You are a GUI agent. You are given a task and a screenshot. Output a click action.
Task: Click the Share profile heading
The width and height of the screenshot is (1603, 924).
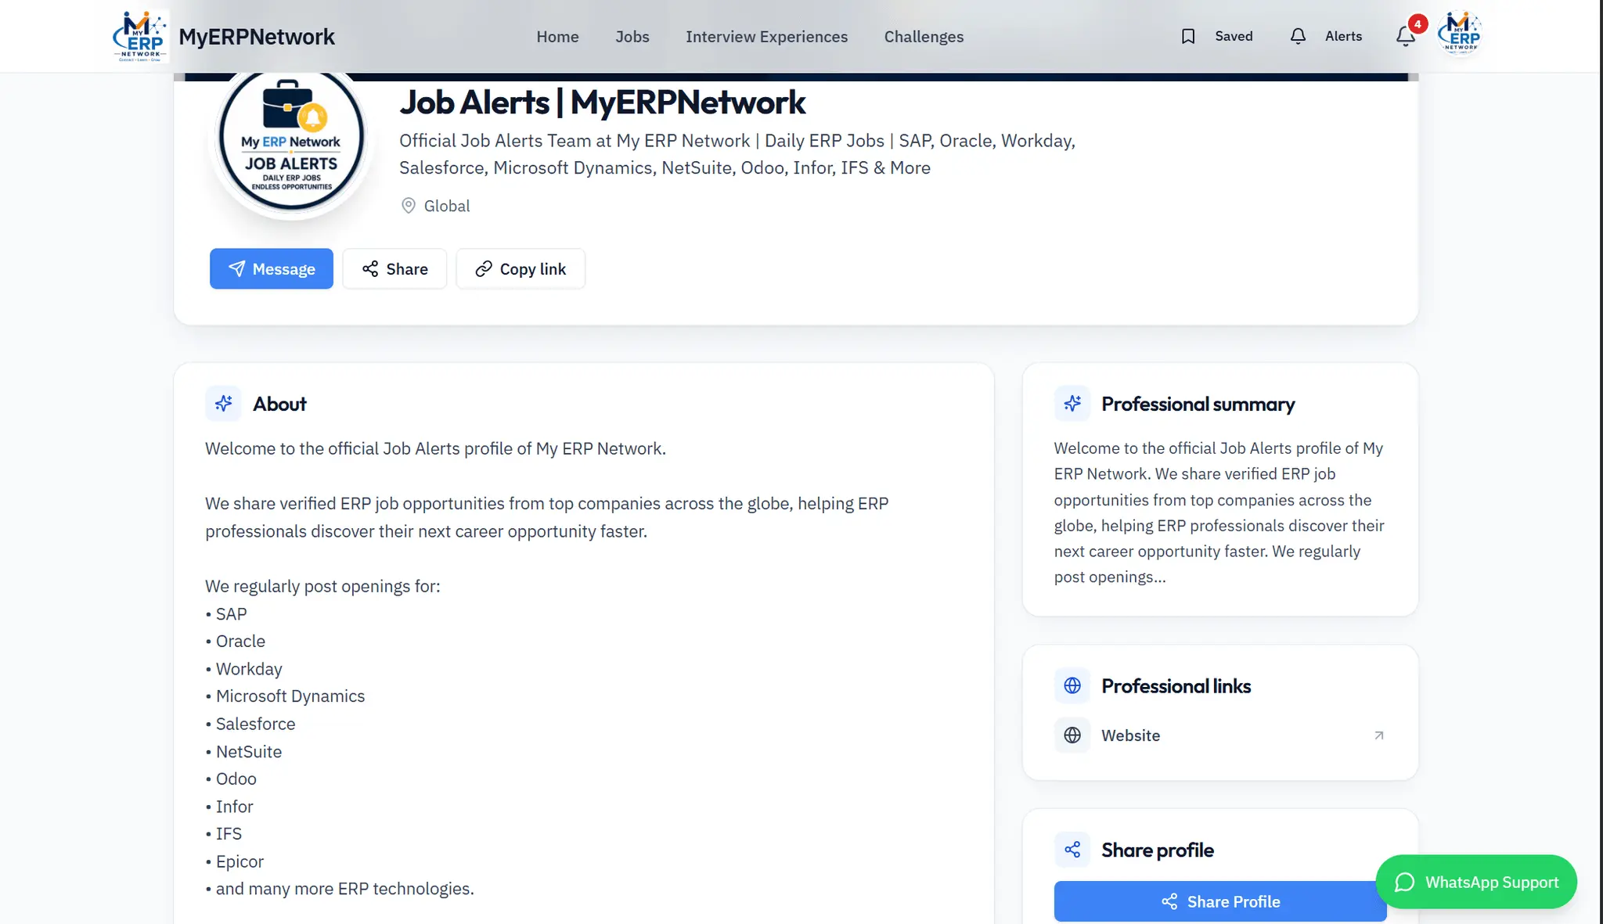tap(1157, 850)
